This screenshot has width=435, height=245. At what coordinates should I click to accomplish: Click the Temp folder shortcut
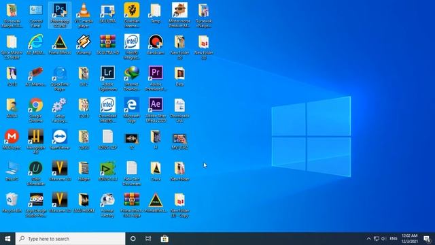pyautogui.click(x=156, y=13)
